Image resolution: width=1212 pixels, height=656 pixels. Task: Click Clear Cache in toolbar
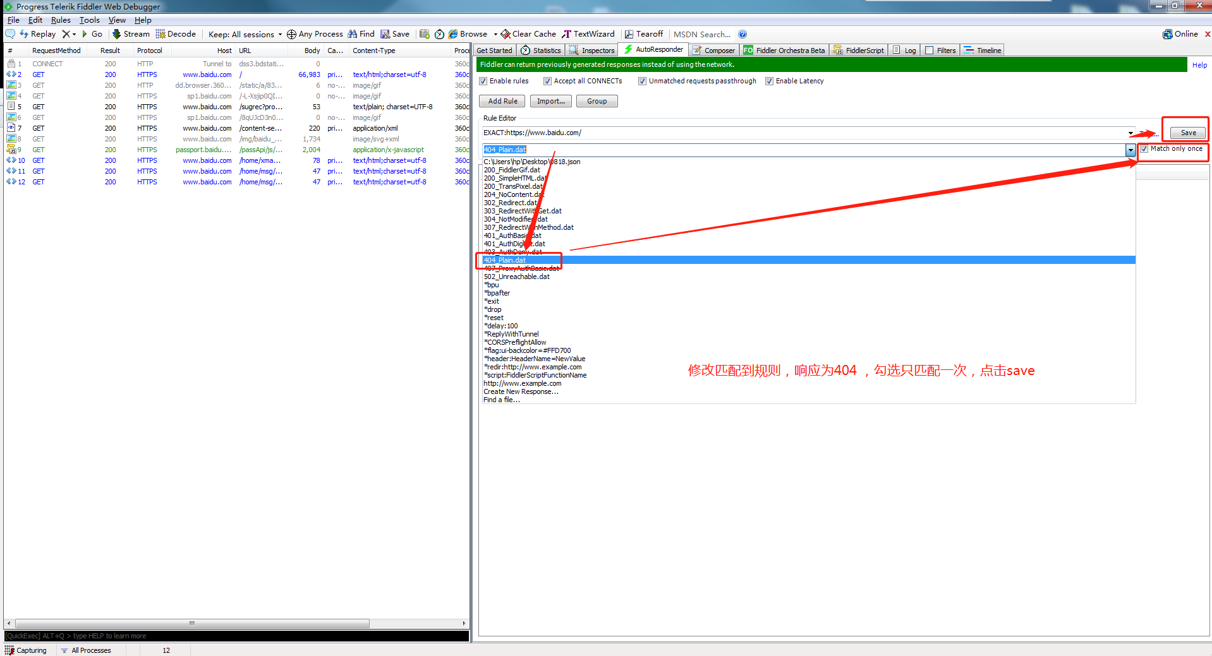(x=528, y=34)
